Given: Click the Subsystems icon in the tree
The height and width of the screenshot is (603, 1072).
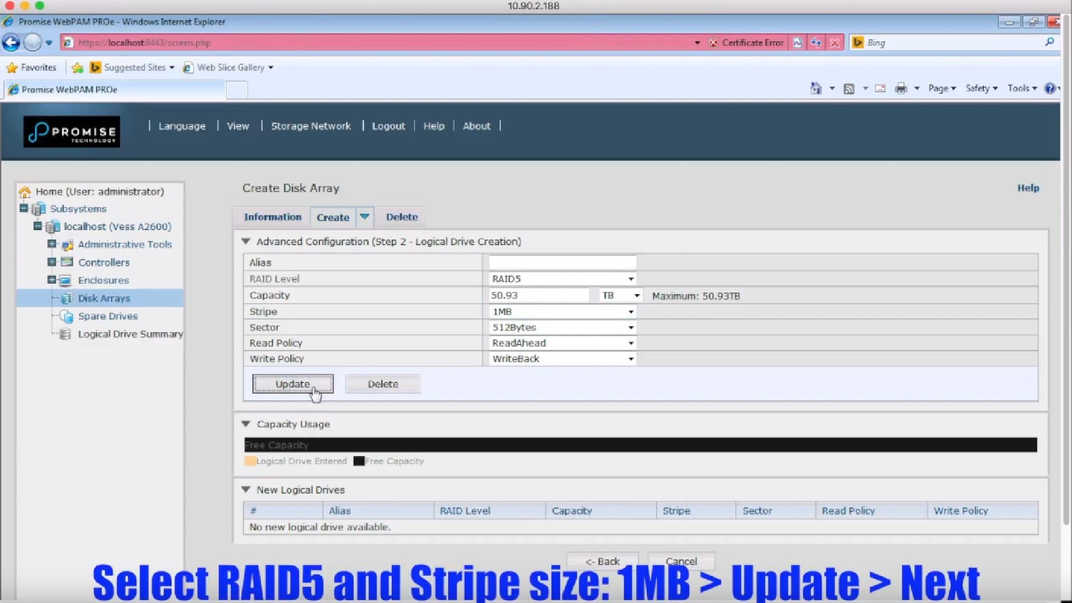Looking at the screenshot, I should pos(39,209).
